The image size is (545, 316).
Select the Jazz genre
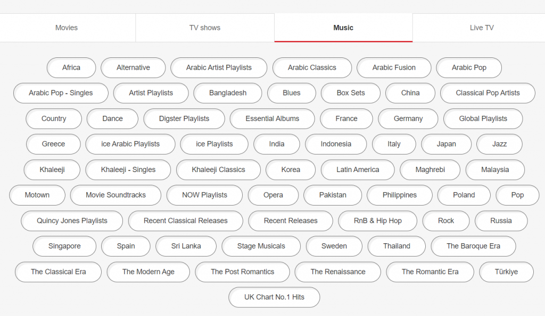point(499,144)
